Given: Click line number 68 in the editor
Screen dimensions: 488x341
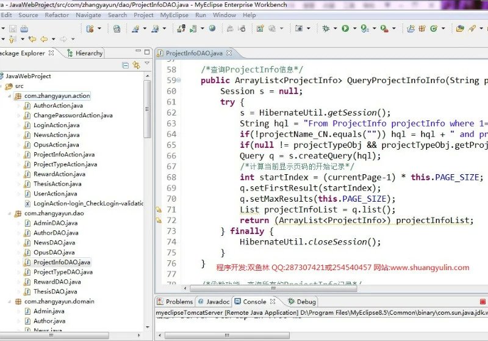Looking at the screenshot, I should (171, 177).
